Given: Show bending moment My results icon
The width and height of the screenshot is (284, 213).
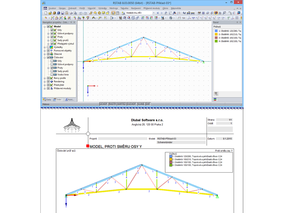Looking at the screenshot, I should [210, 18].
